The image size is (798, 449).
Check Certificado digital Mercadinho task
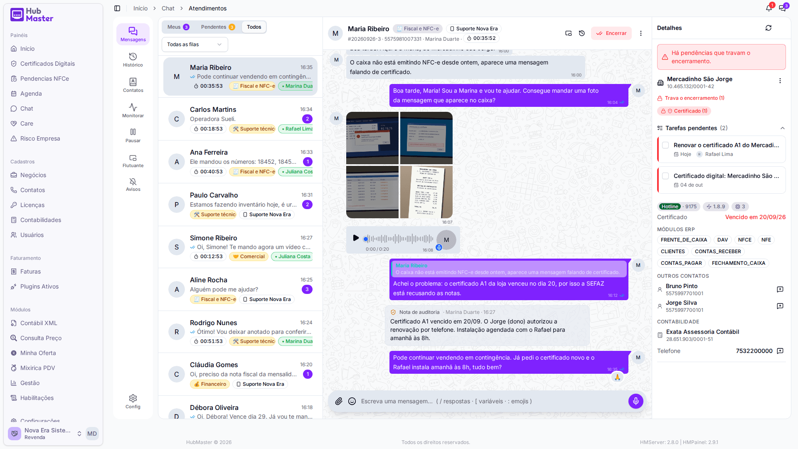point(665,176)
